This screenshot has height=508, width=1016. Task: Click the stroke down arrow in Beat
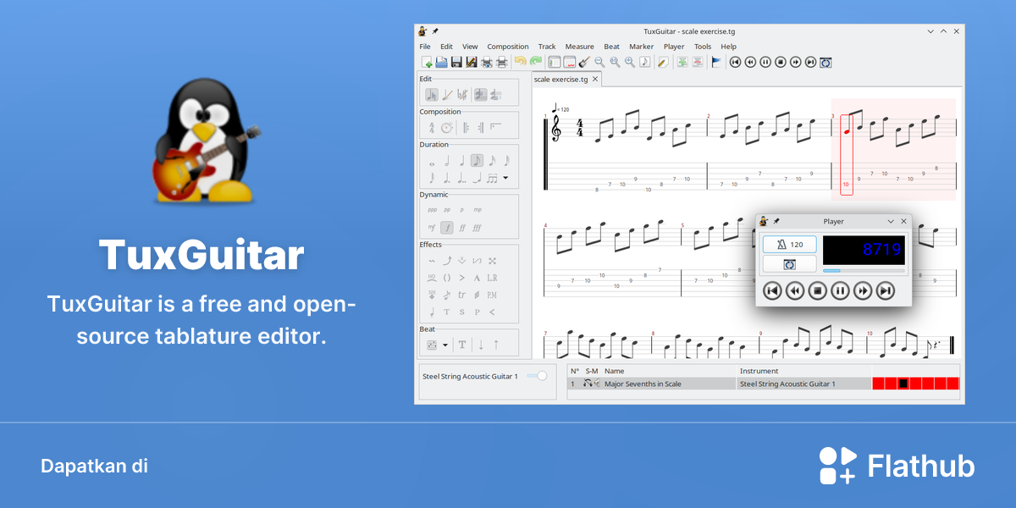click(481, 345)
